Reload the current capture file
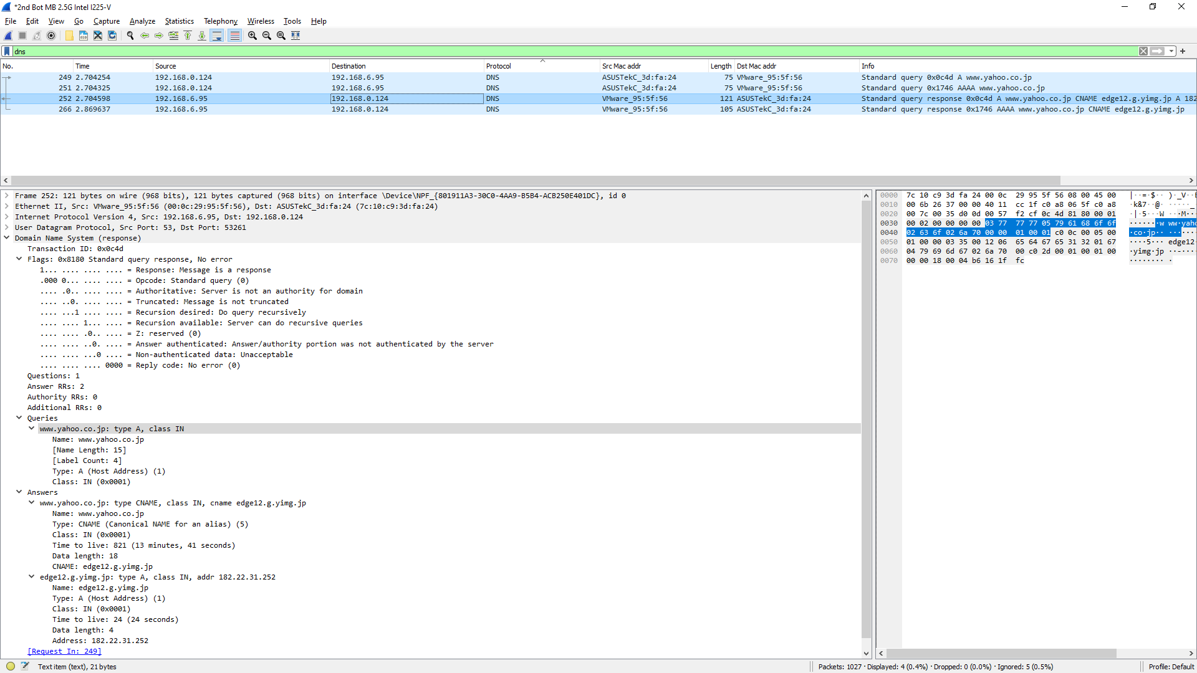Image resolution: width=1197 pixels, height=673 pixels. pos(112,36)
